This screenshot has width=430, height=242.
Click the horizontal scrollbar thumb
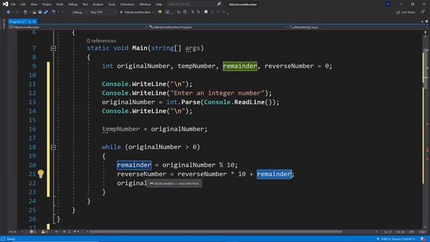[x=215, y=232]
